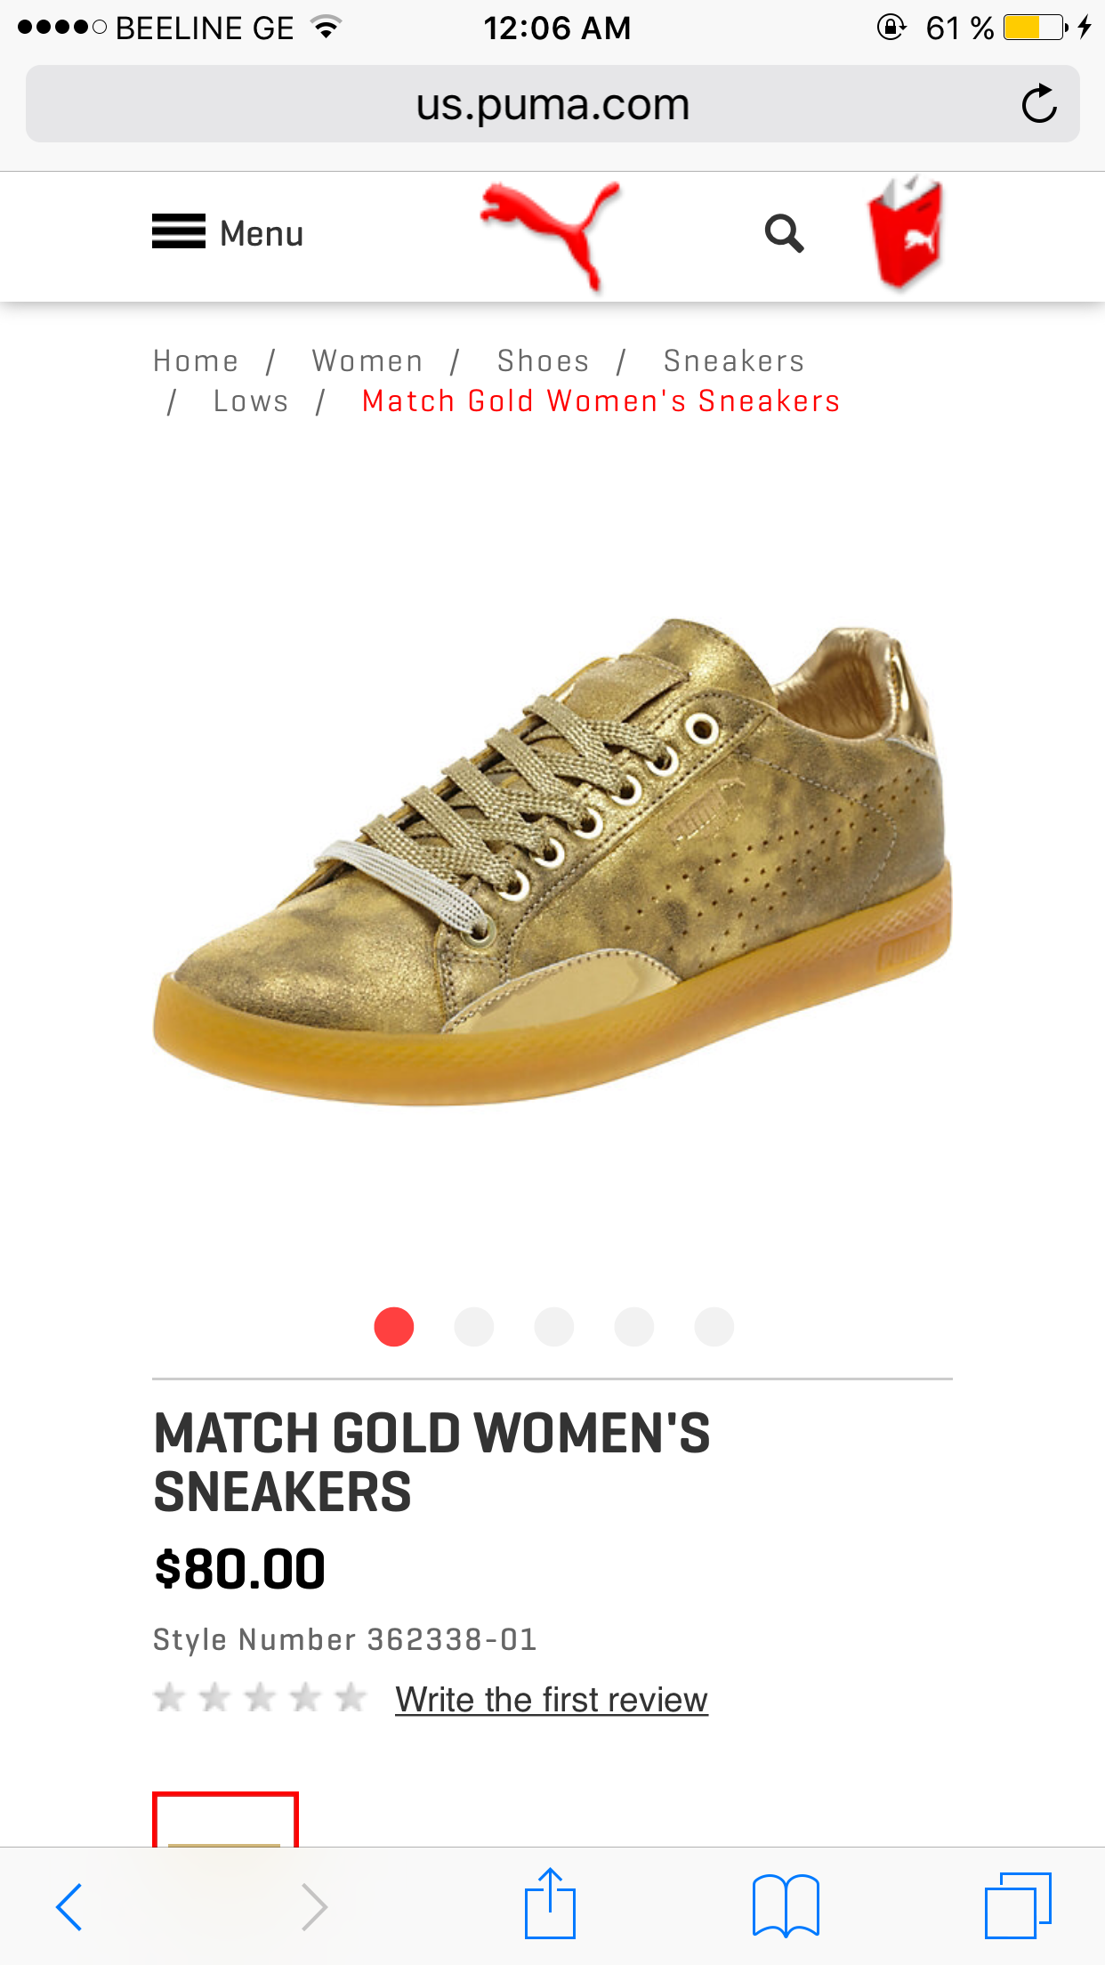Select the fifth image carousel dot
Screen dimensions: 1105x1965
tap(714, 1327)
